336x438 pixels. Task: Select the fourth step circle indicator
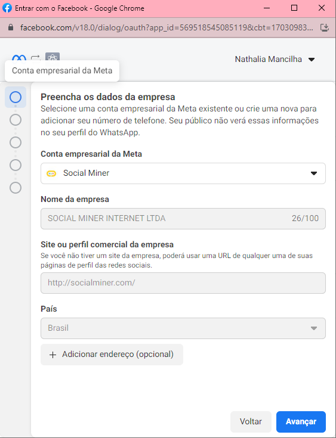click(x=16, y=165)
